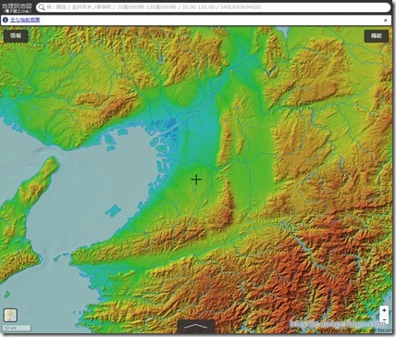
Task: Click the blue info circle icon
Action: click(6, 20)
